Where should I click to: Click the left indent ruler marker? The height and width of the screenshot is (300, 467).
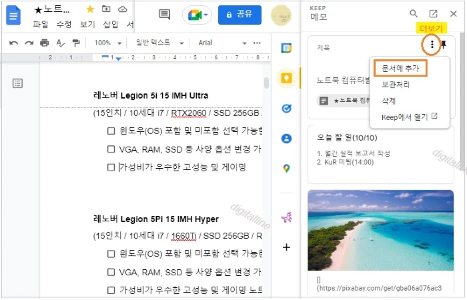click(x=118, y=59)
